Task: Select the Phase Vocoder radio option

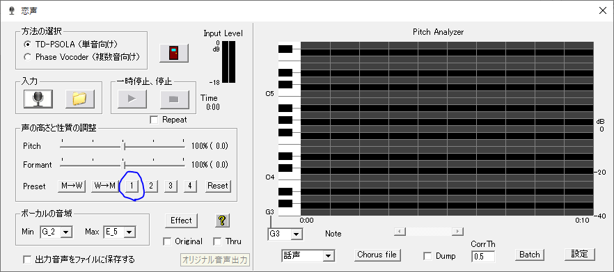Action: [x=27, y=57]
